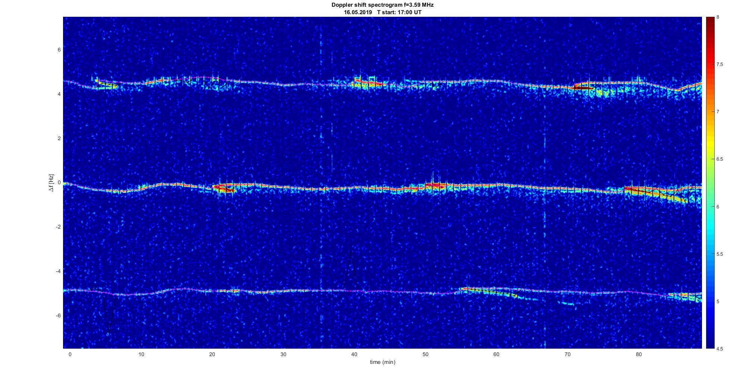Screen dimensions: 746x374
Task: Click the Δf axis tick label "-4"
Action: click(58, 271)
